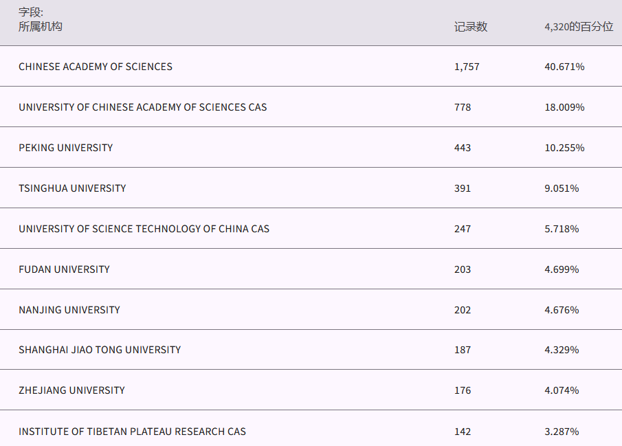Viewport: 622px width, 446px height.
Task: Select Peking University's record count 443
Action: point(463,148)
